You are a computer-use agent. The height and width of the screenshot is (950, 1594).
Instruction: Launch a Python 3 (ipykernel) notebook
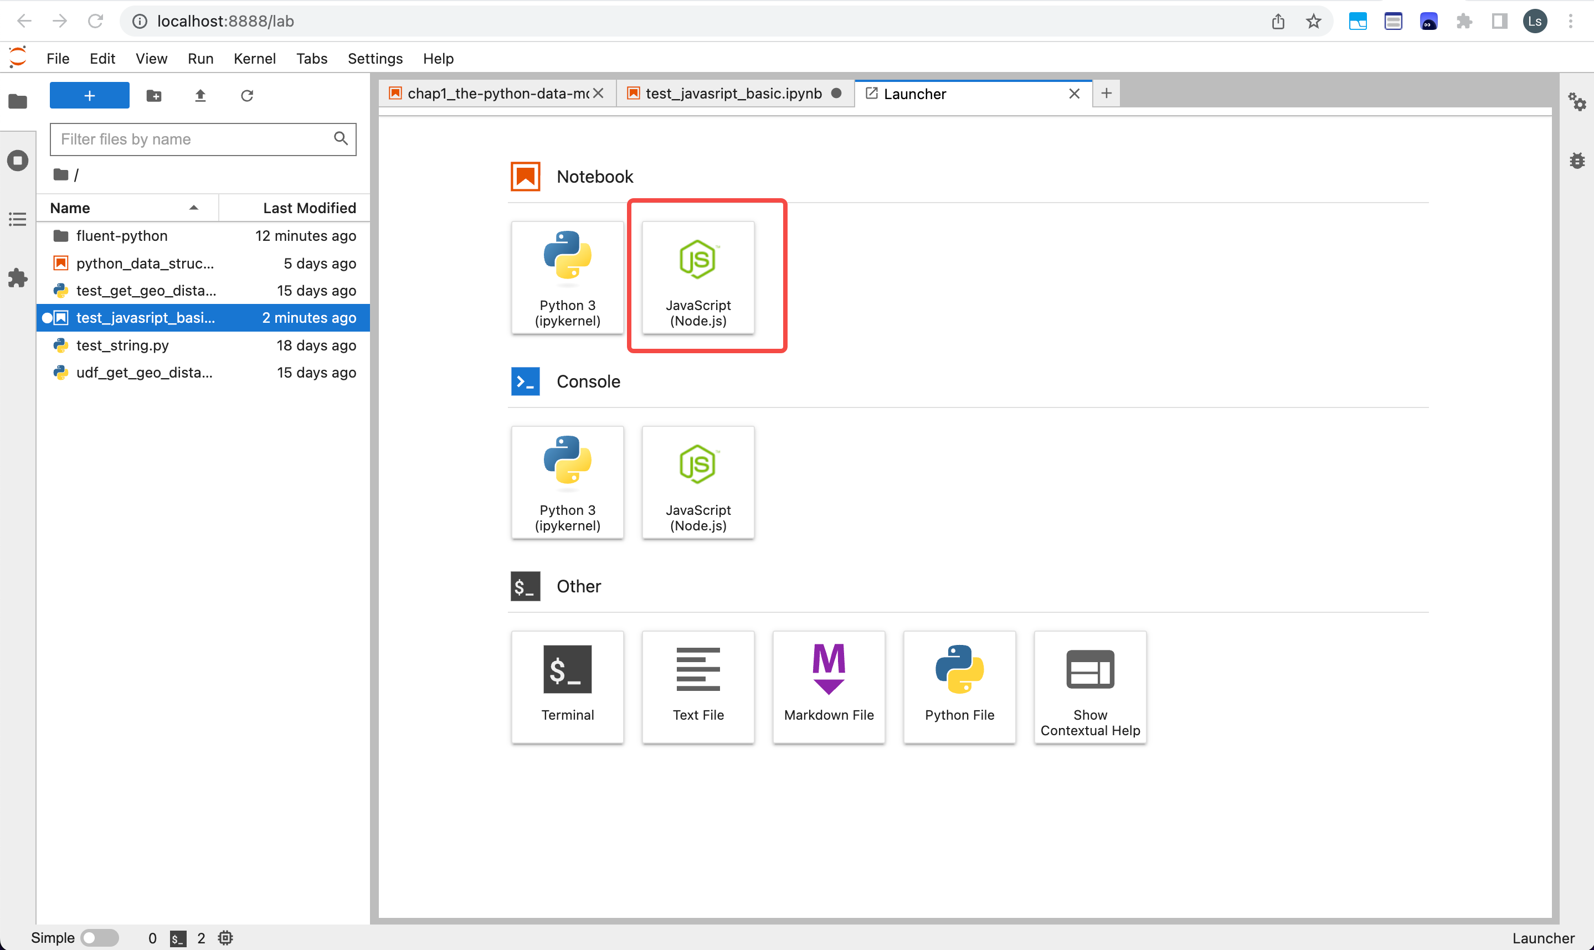567,277
